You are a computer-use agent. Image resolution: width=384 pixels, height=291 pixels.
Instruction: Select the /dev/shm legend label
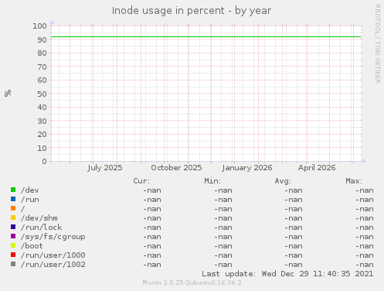pyautogui.click(x=39, y=218)
